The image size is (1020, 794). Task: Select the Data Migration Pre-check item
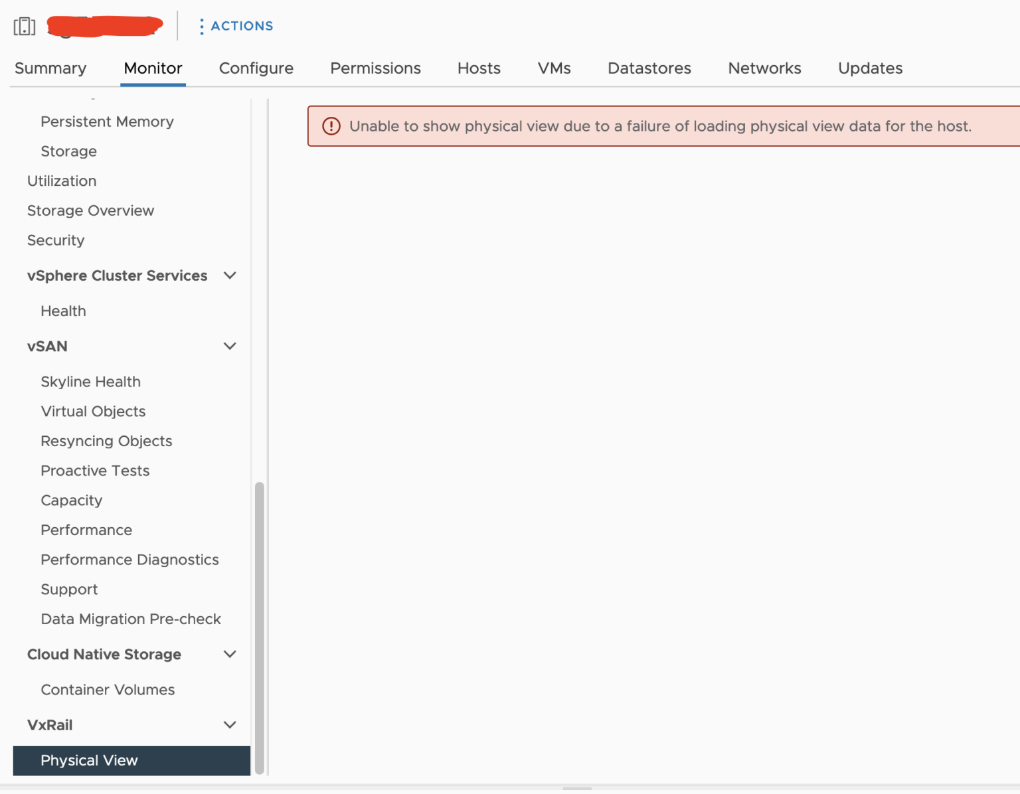[x=131, y=619]
